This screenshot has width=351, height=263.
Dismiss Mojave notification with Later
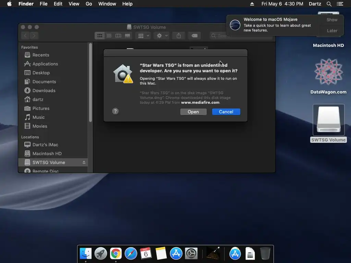click(x=332, y=30)
